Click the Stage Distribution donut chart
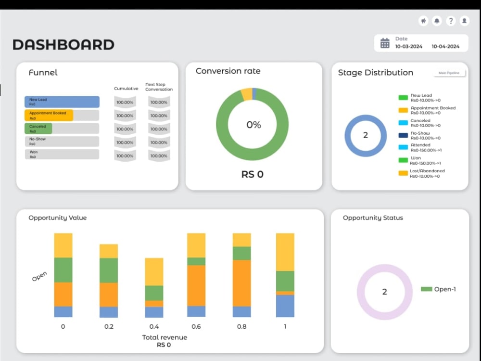This screenshot has height=361, width=481. pos(366,135)
